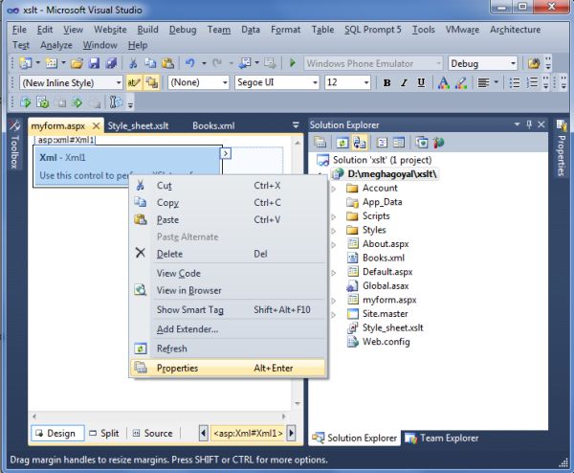The height and width of the screenshot is (473, 574).
Task: Open the font size 12 dropdown
Action: [x=366, y=82]
